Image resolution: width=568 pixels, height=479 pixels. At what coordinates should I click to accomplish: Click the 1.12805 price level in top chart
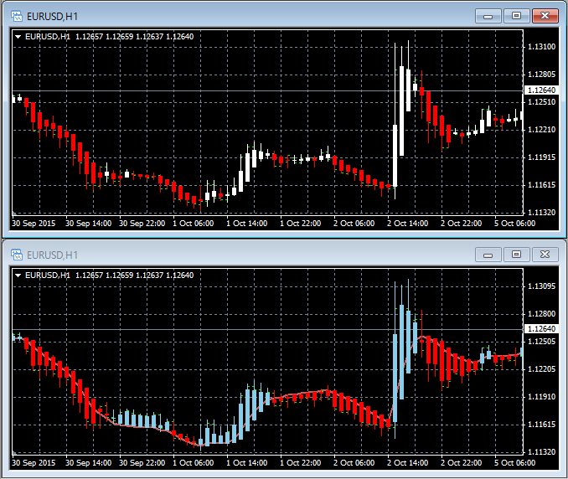click(541, 75)
